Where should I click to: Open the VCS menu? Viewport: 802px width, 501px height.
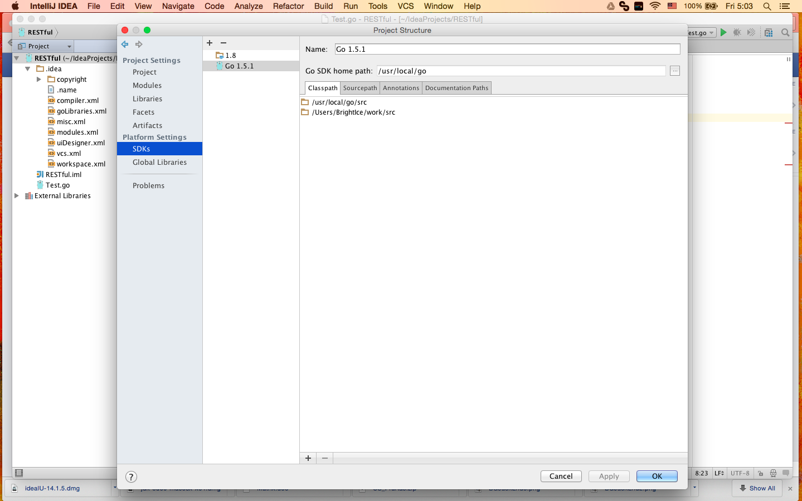(406, 6)
